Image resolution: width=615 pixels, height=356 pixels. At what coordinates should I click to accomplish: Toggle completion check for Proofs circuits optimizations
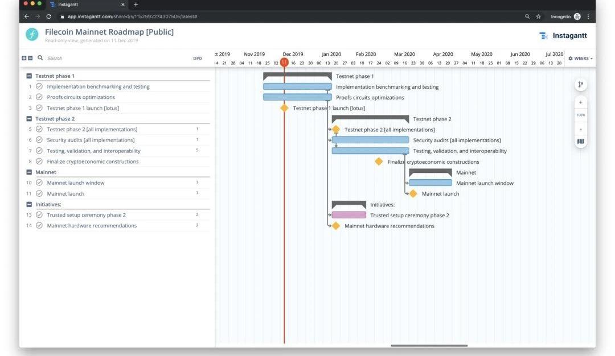pyautogui.click(x=39, y=97)
